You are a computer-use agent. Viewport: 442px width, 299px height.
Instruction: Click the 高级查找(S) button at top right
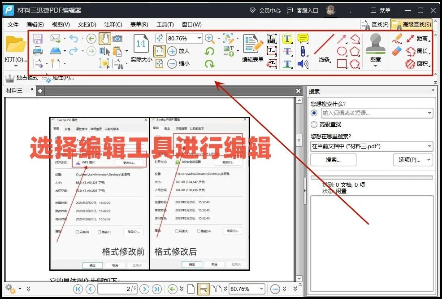[x=411, y=25]
